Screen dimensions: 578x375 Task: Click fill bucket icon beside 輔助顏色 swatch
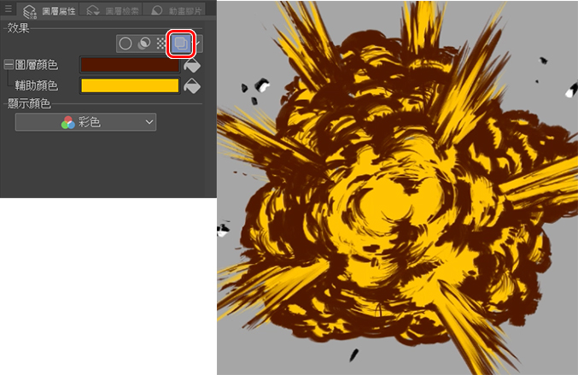click(x=193, y=85)
